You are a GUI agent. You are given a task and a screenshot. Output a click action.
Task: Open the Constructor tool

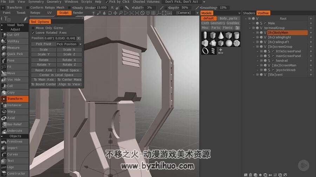(14, 174)
